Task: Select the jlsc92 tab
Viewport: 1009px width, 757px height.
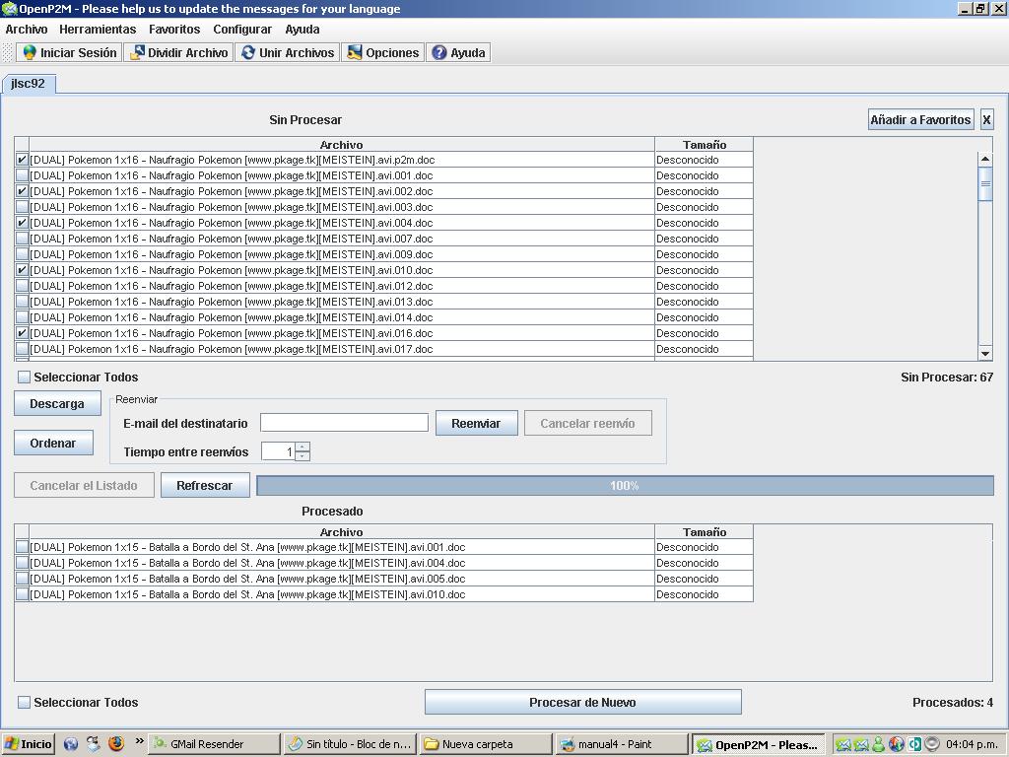Action: pyautogui.click(x=28, y=84)
